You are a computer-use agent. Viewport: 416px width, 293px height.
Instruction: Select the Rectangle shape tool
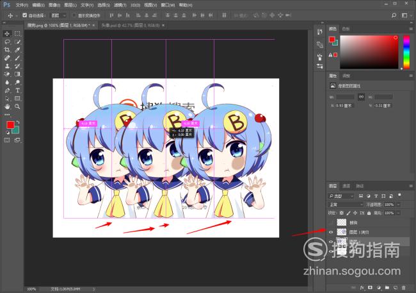click(x=17, y=99)
